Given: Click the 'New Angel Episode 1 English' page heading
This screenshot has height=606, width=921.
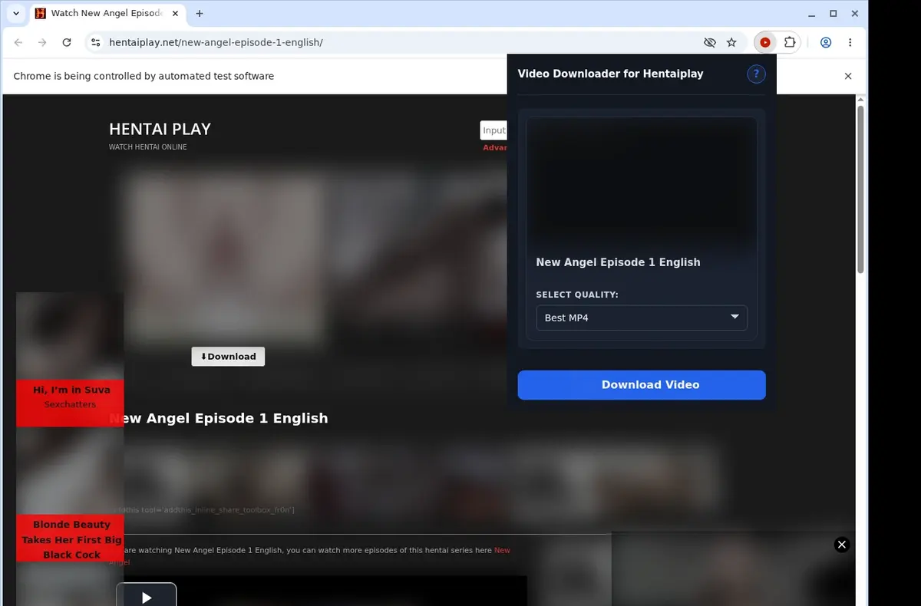Looking at the screenshot, I should point(219,418).
